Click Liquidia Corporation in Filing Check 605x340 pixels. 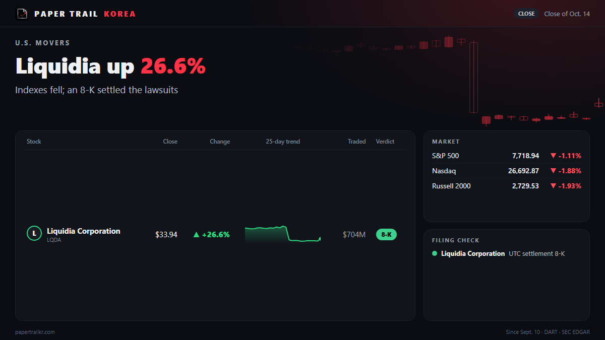(x=473, y=254)
